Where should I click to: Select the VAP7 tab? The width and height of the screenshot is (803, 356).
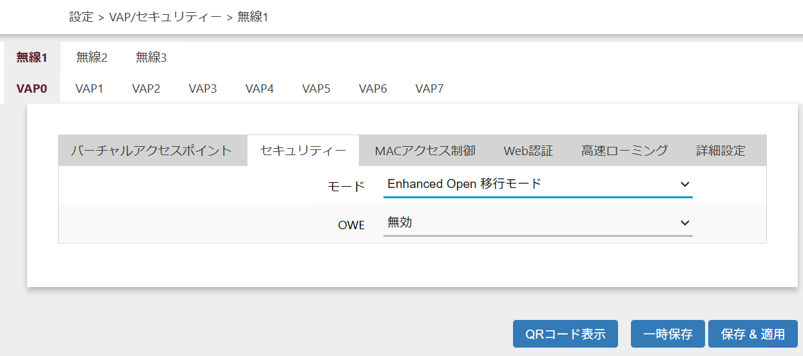(429, 88)
